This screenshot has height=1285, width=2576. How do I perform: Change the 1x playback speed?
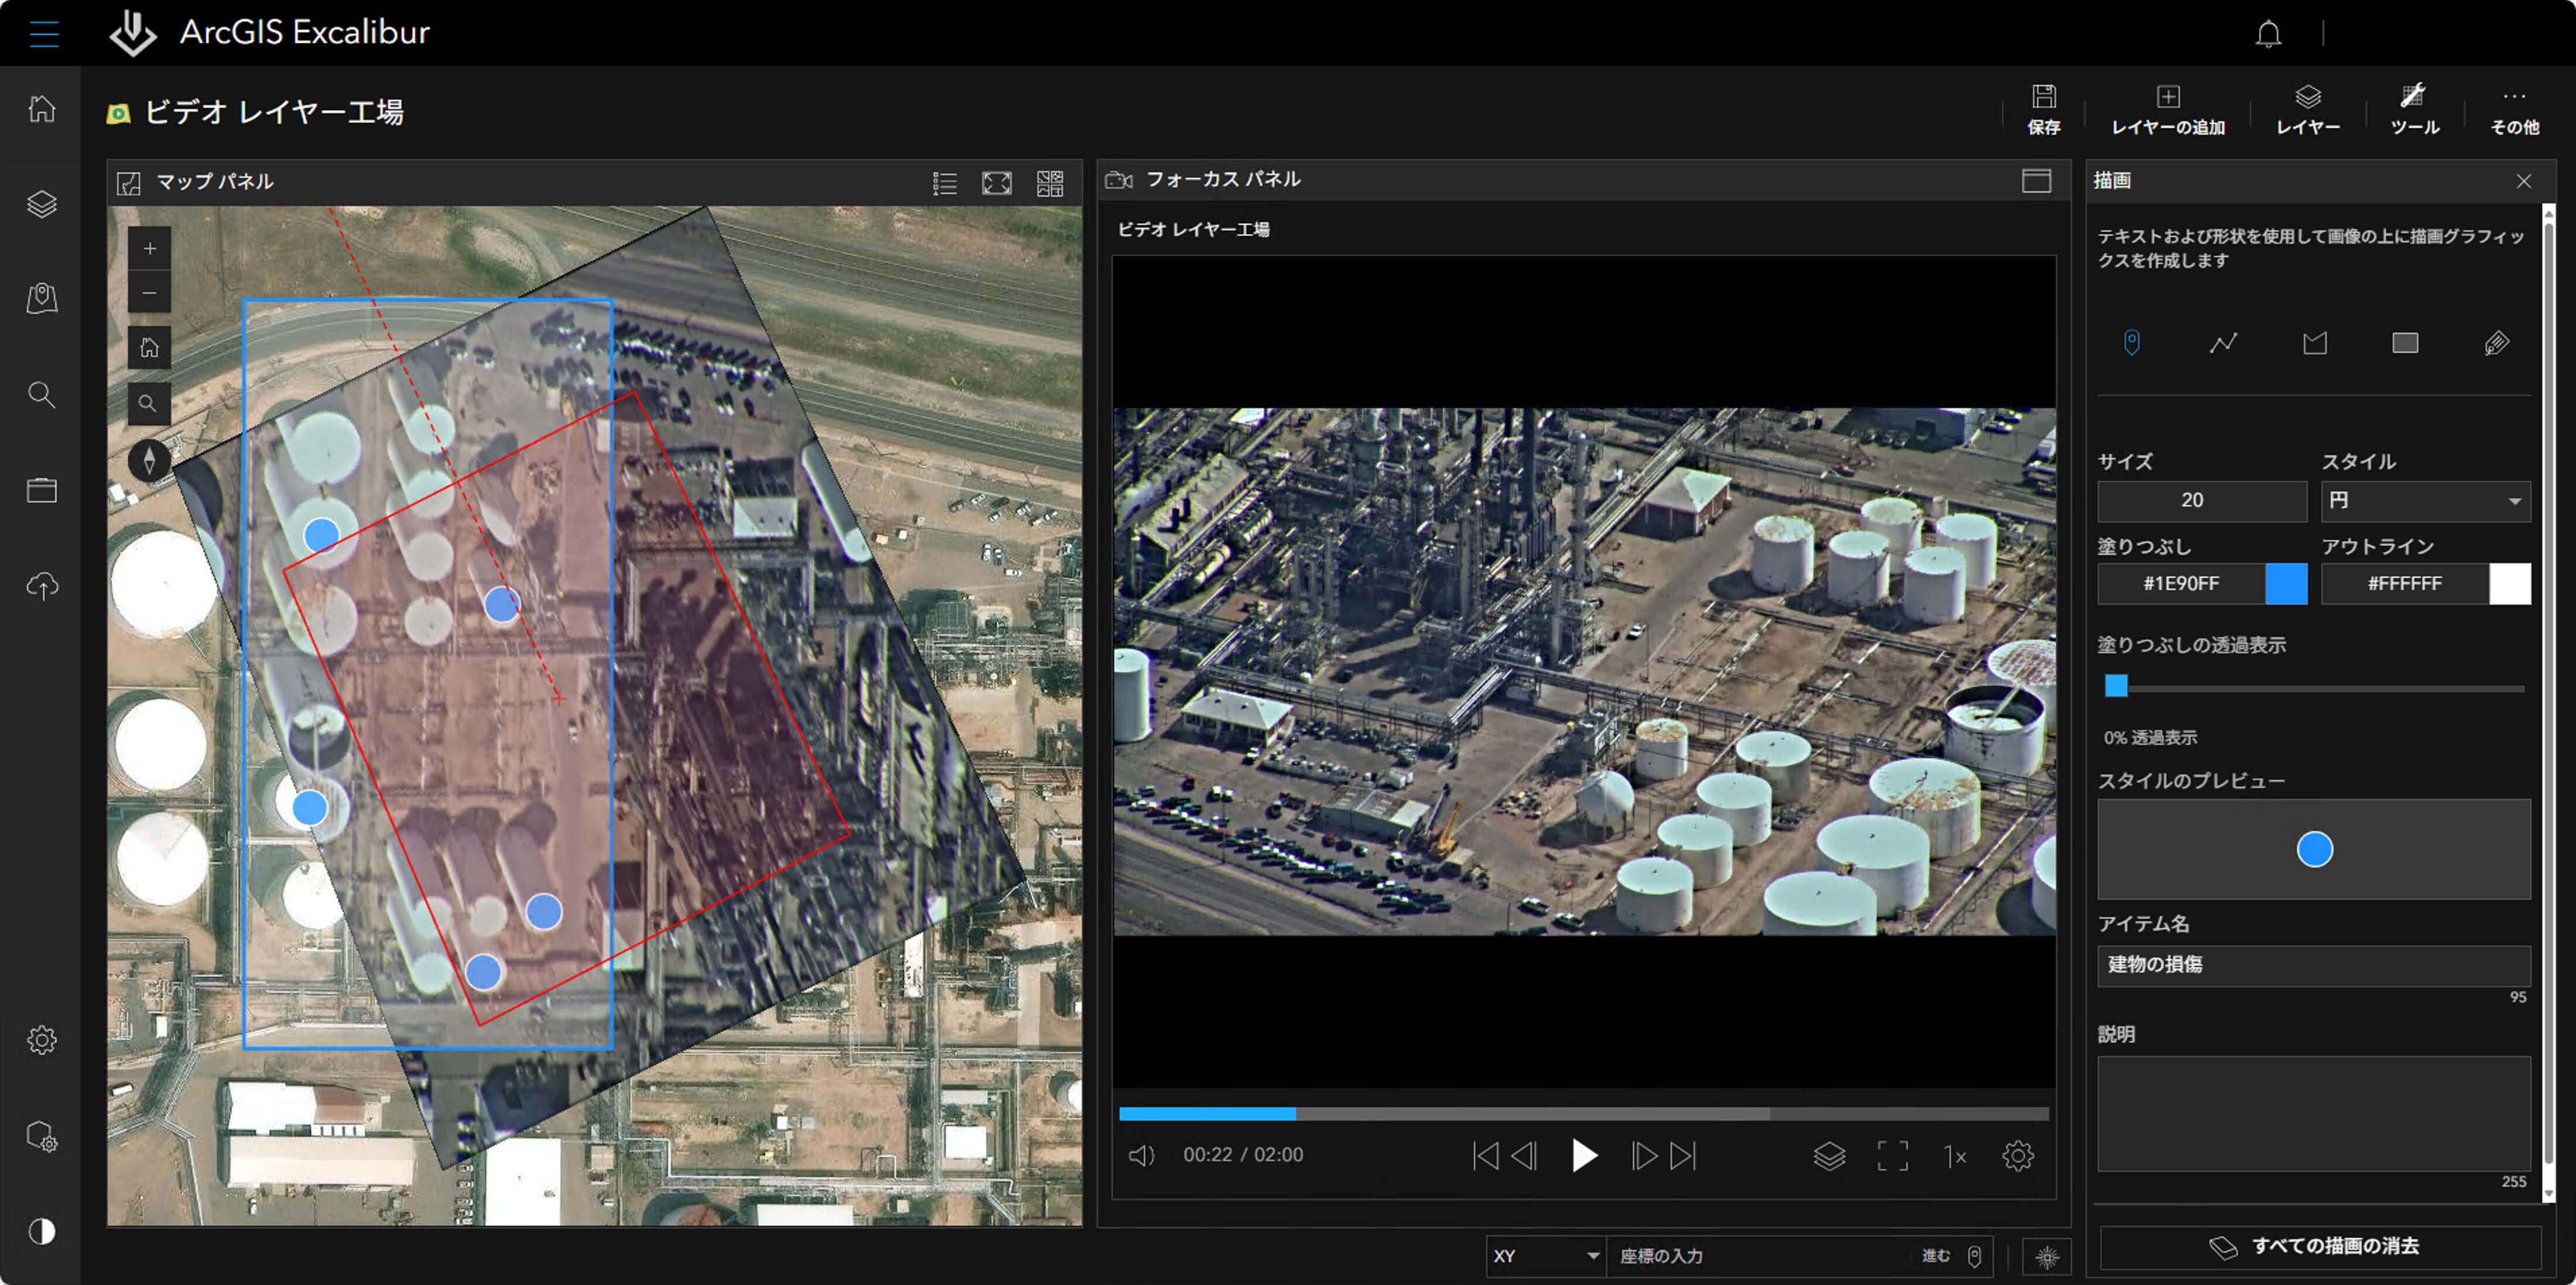tap(1954, 1156)
